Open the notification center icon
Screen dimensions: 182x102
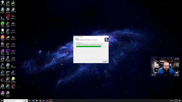pyautogui.click(x=180, y=101)
